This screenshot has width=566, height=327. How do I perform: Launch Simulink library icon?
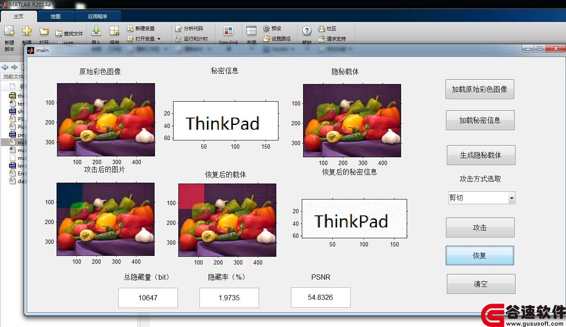point(228,31)
